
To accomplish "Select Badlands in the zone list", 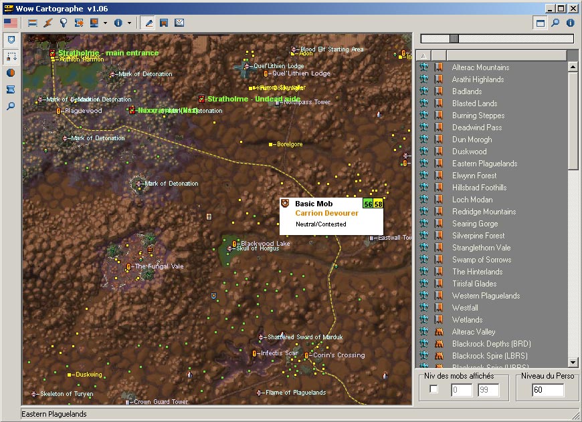I will coord(467,91).
